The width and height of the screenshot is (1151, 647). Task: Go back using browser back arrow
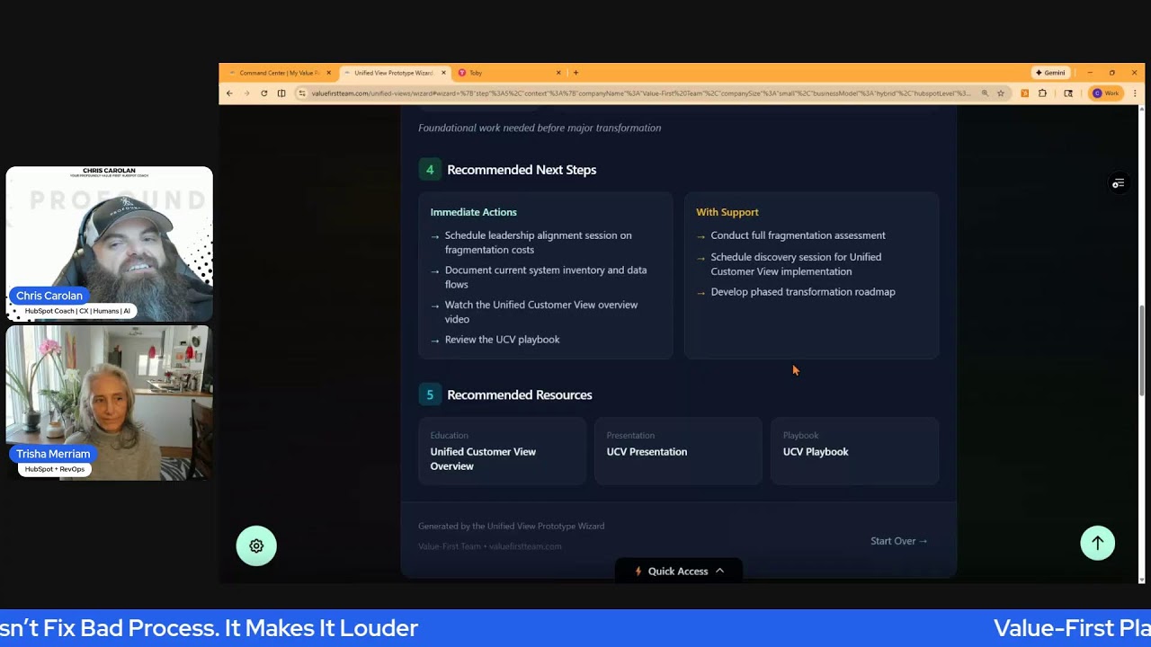pos(229,93)
